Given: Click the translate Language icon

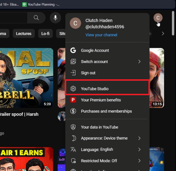Looking at the screenshot, I should pos(73,150).
